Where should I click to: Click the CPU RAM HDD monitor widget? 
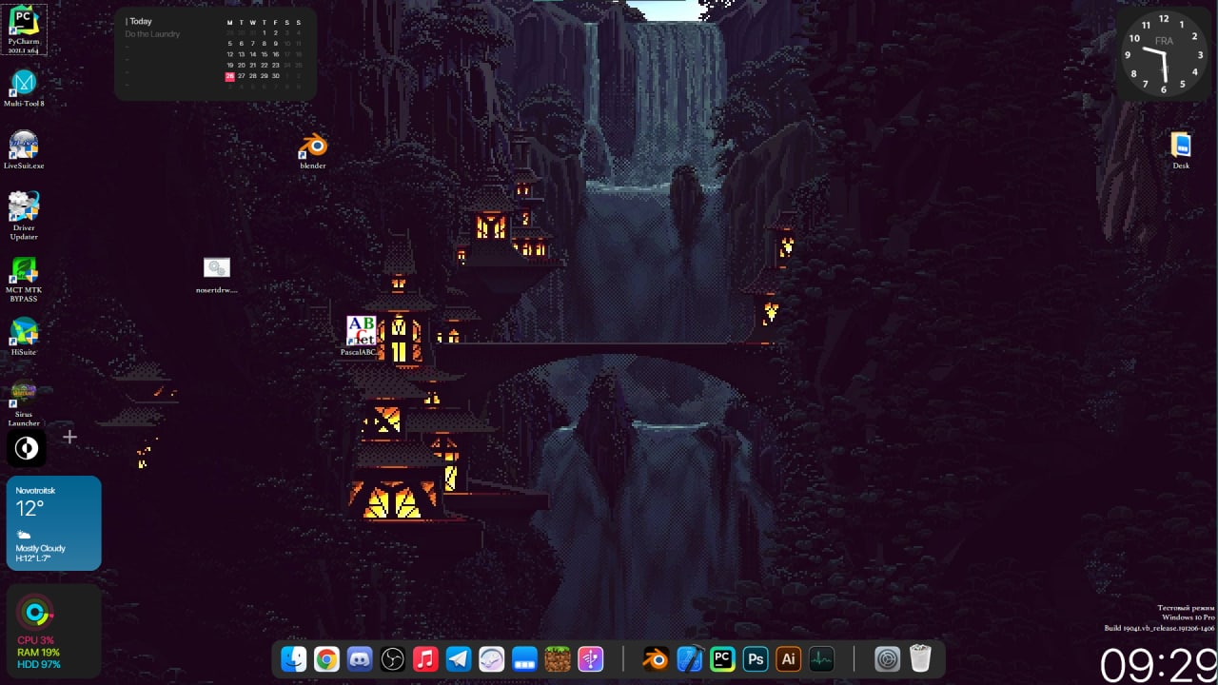click(54, 630)
